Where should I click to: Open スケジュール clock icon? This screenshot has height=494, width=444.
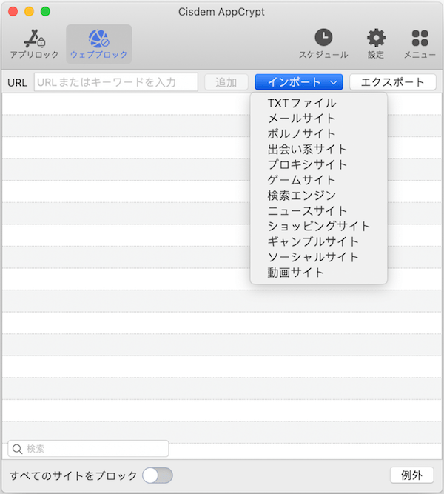(323, 38)
